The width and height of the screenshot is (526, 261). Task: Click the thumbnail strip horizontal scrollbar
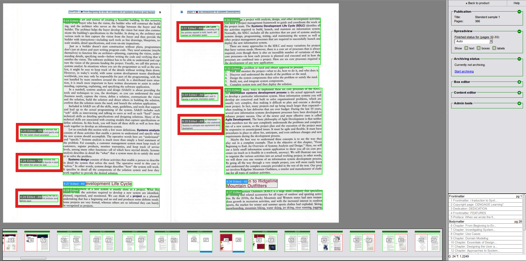pos(33,258)
